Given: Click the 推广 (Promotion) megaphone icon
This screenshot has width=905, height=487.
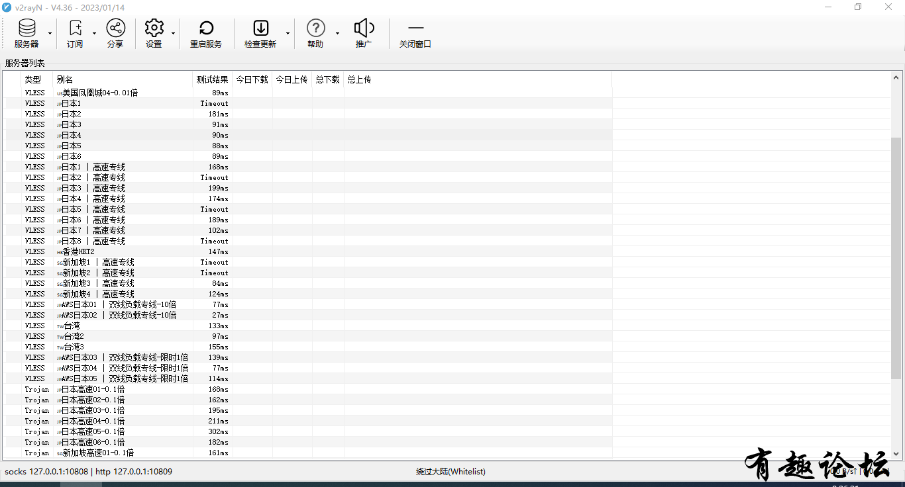Looking at the screenshot, I should click(x=364, y=33).
